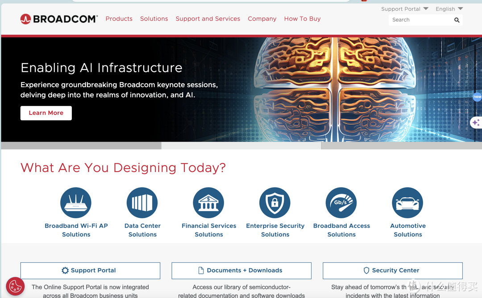This screenshot has height=298, width=482.
Task: Follow the Broadband Access Solutions link
Action: pyautogui.click(x=341, y=230)
